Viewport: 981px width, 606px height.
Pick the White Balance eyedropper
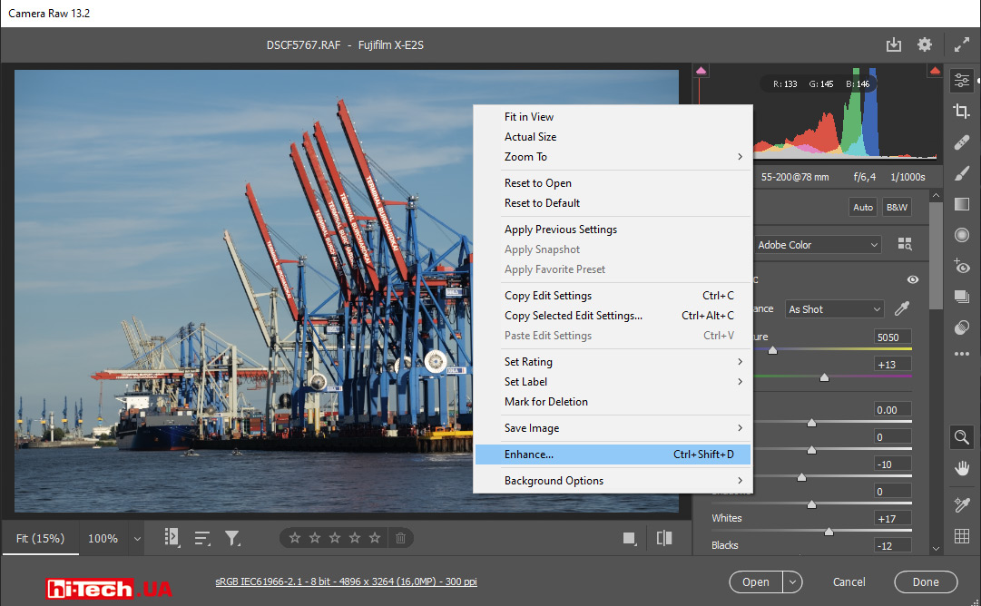coord(901,309)
